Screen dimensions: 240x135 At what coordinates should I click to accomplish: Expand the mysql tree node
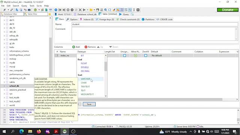(x=4, y=67)
